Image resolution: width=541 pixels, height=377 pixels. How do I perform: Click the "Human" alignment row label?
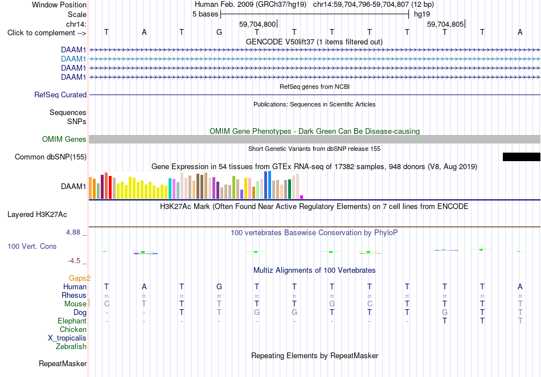pyautogui.click(x=75, y=286)
